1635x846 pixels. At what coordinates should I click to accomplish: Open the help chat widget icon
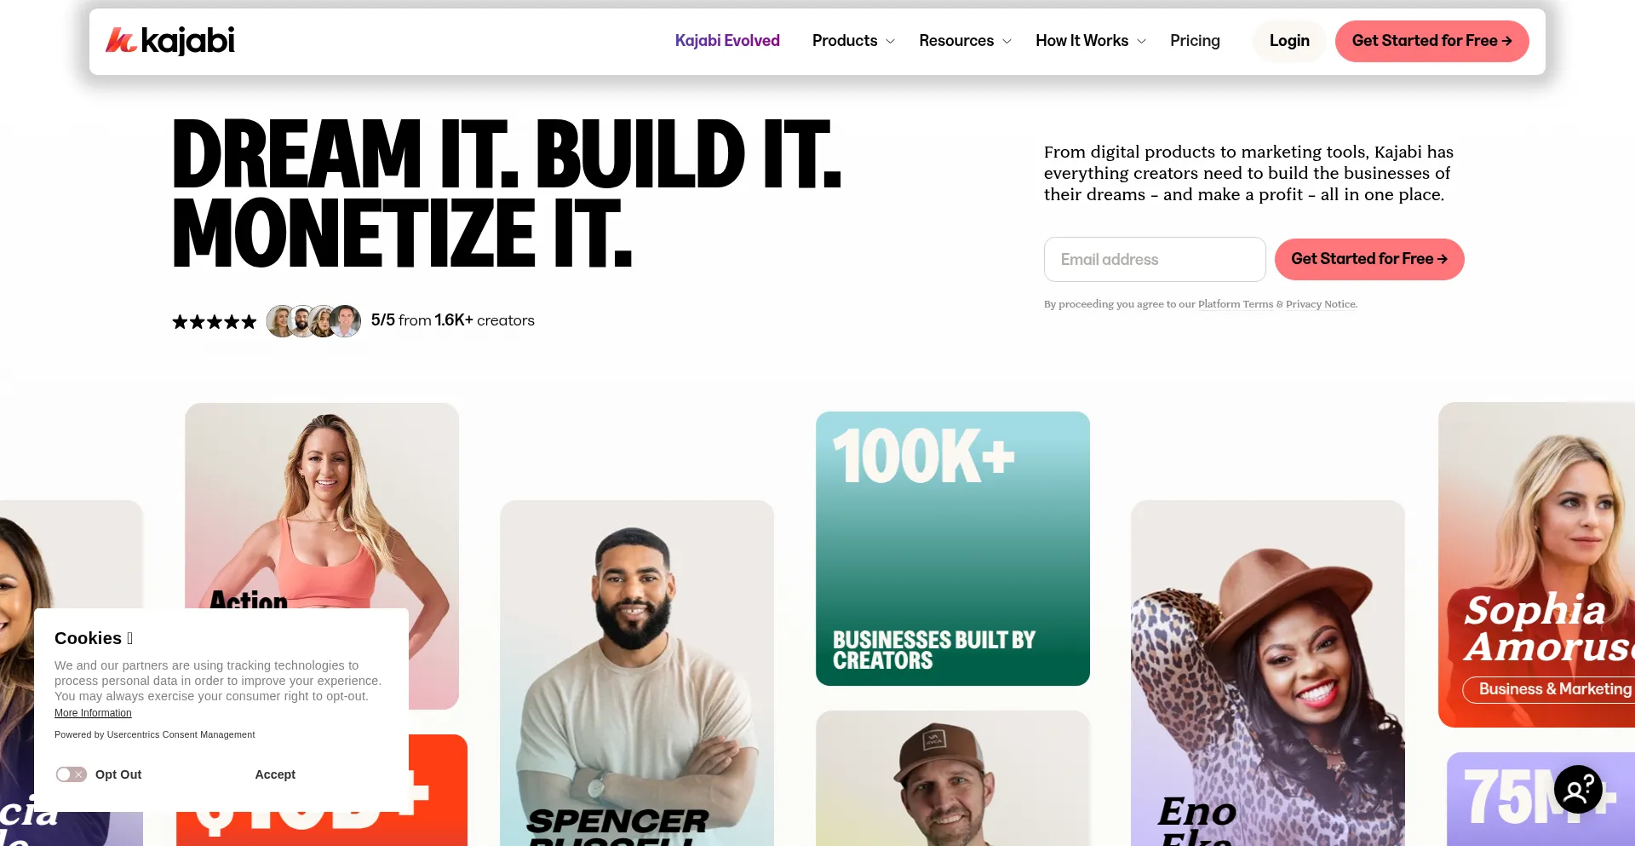pos(1578,789)
